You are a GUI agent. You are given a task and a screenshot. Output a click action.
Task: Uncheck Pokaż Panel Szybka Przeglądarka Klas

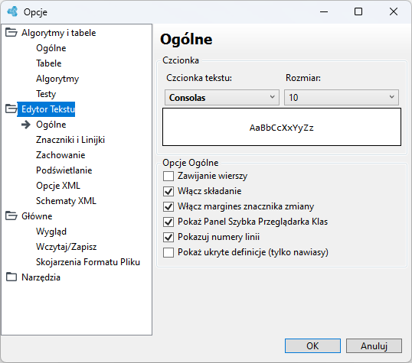coord(168,222)
